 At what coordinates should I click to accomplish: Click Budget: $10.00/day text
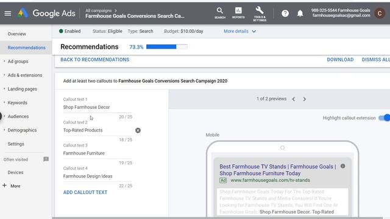(x=183, y=31)
